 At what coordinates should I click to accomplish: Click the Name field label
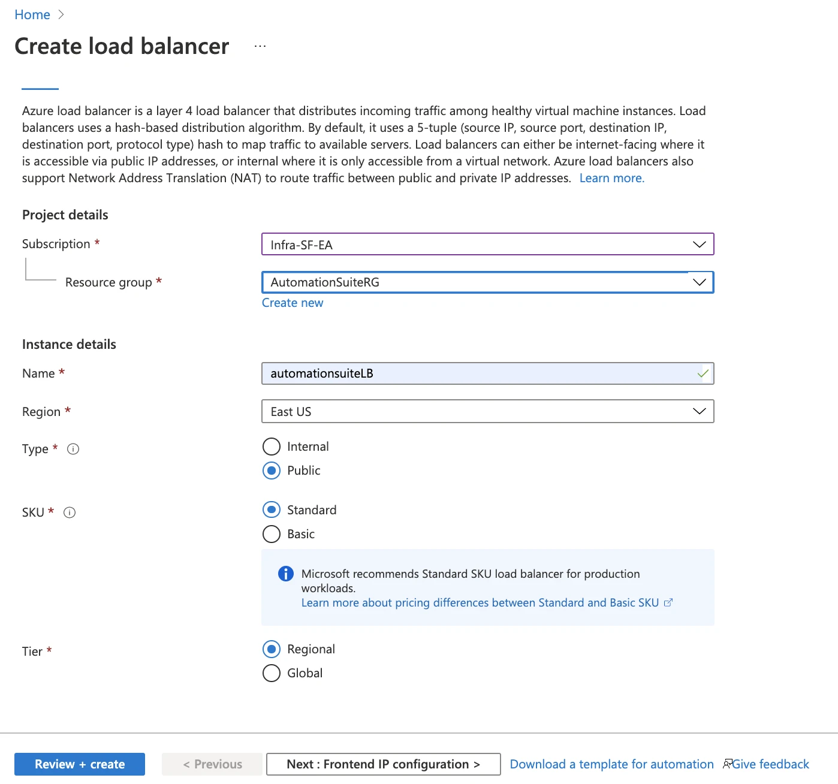pyautogui.click(x=38, y=373)
